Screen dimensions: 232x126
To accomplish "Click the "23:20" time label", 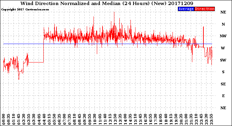I will (x=206, y=119).
